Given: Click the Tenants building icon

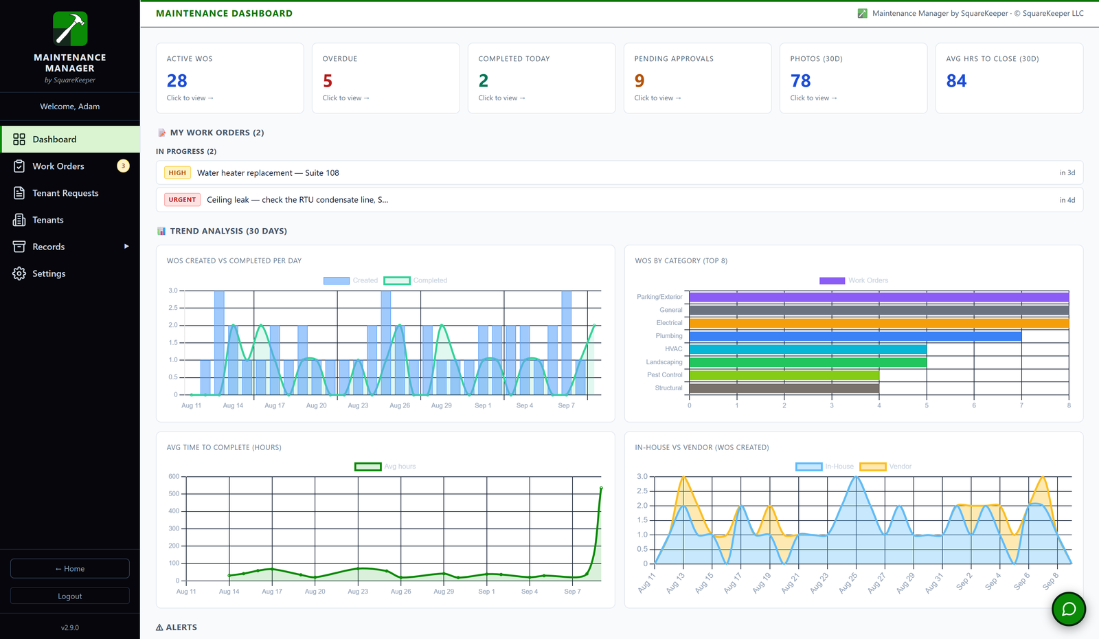Looking at the screenshot, I should click(x=19, y=220).
